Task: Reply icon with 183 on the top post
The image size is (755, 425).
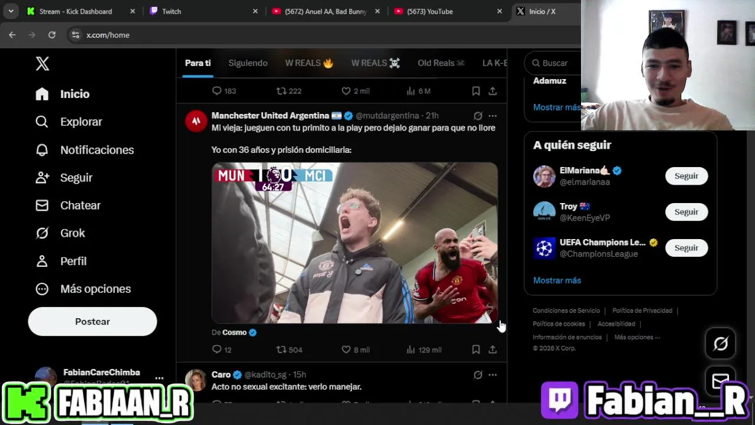Action: click(x=216, y=91)
